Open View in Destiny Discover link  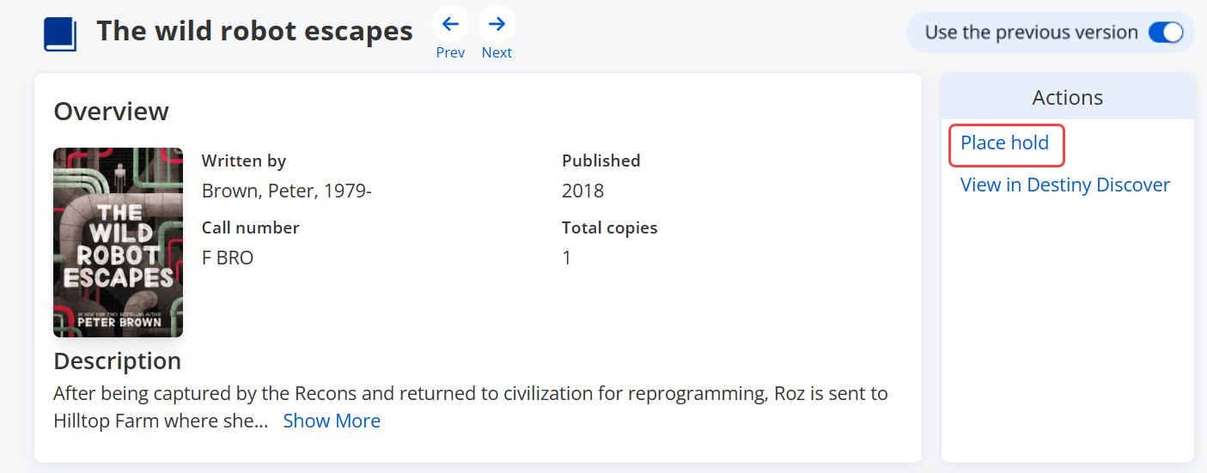pos(1065,185)
